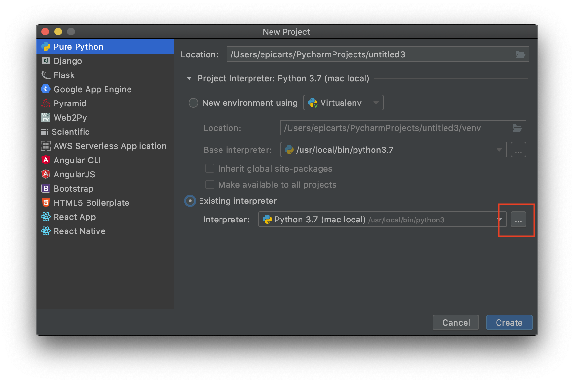Click the Pure Python logo icon
574x383 pixels.
tap(46, 47)
